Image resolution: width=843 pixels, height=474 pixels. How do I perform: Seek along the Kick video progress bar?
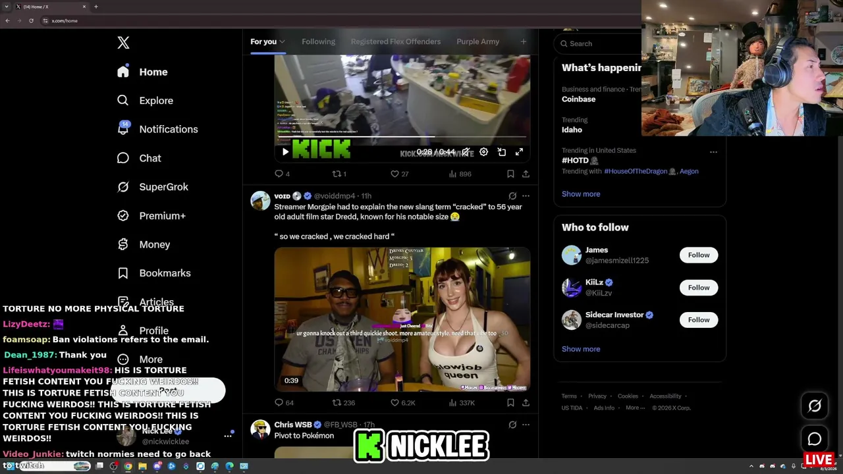[402, 138]
